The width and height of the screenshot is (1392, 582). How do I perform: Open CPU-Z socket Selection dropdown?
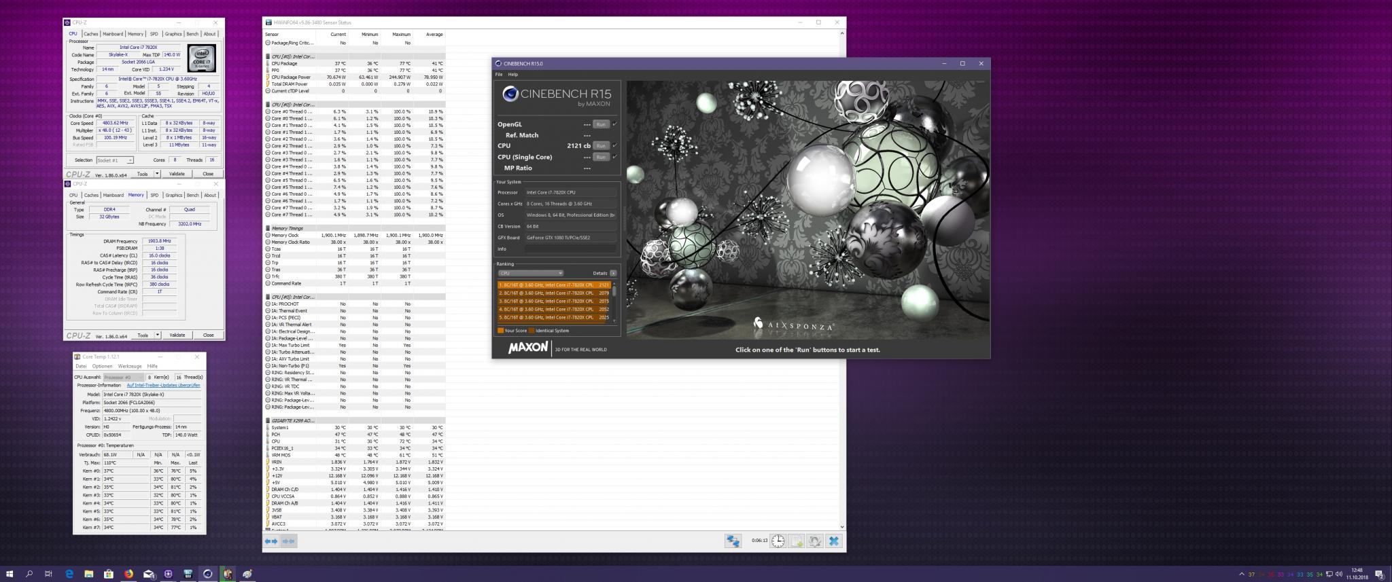click(x=115, y=160)
